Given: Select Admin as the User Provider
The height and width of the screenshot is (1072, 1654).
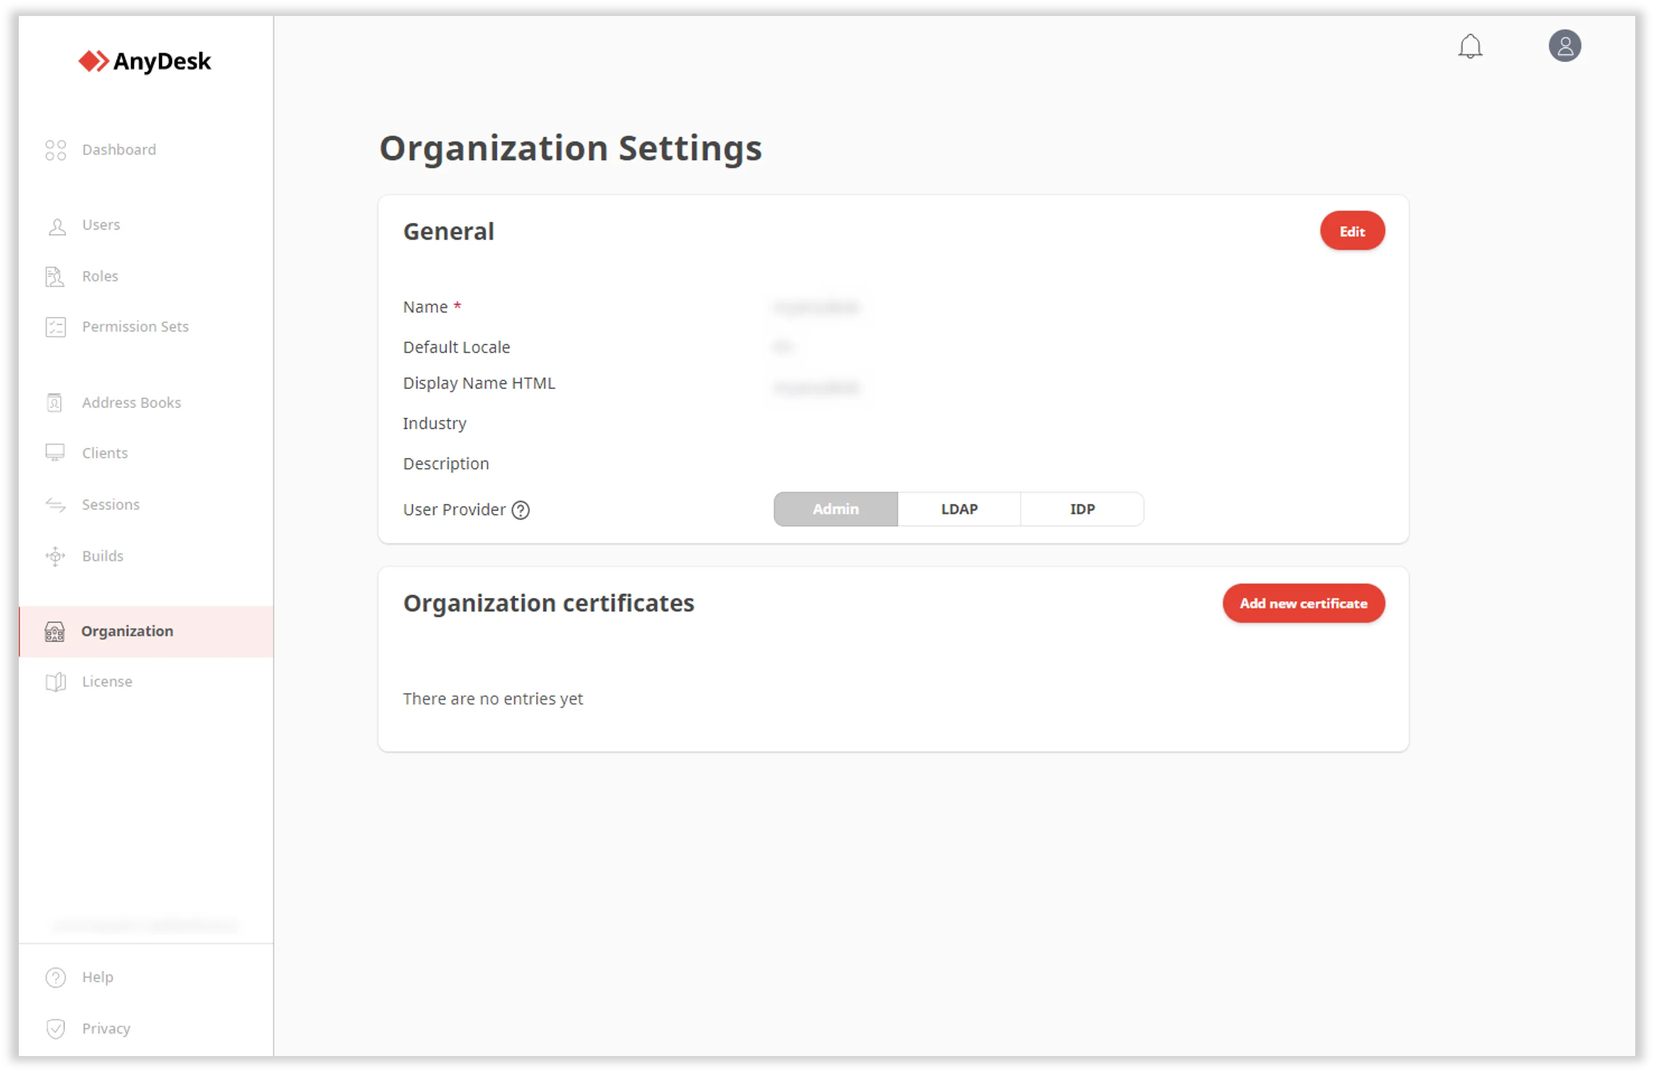Looking at the screenshot, I should [835, 508].
